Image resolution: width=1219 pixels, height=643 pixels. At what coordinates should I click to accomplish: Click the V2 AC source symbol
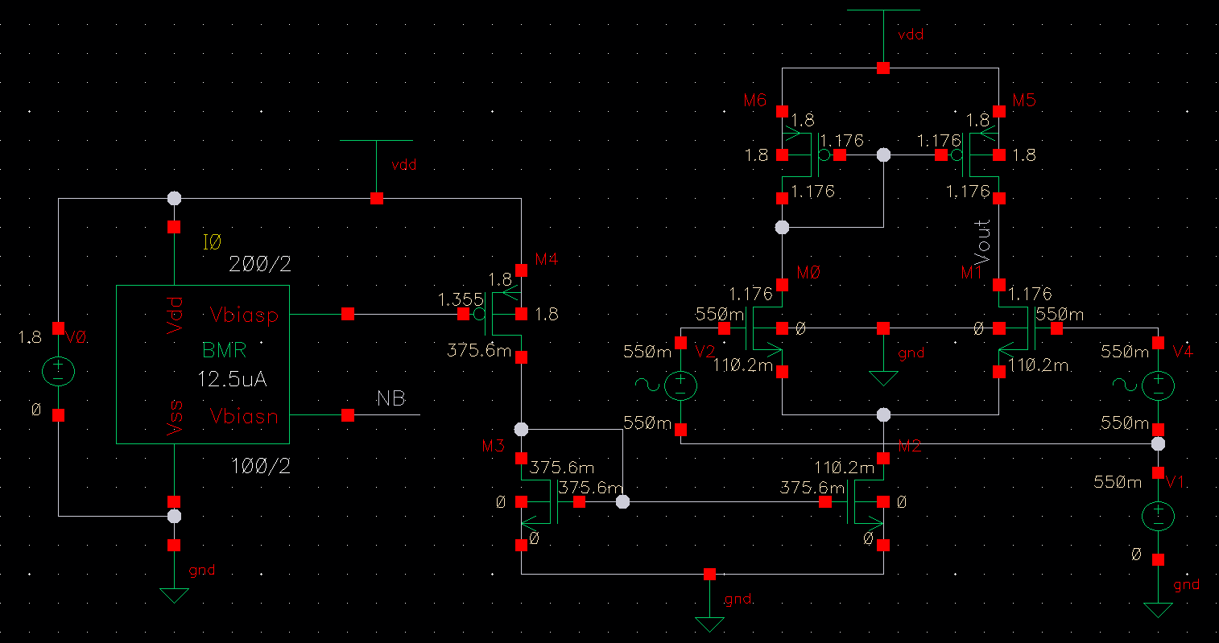(x=680, y=385)
